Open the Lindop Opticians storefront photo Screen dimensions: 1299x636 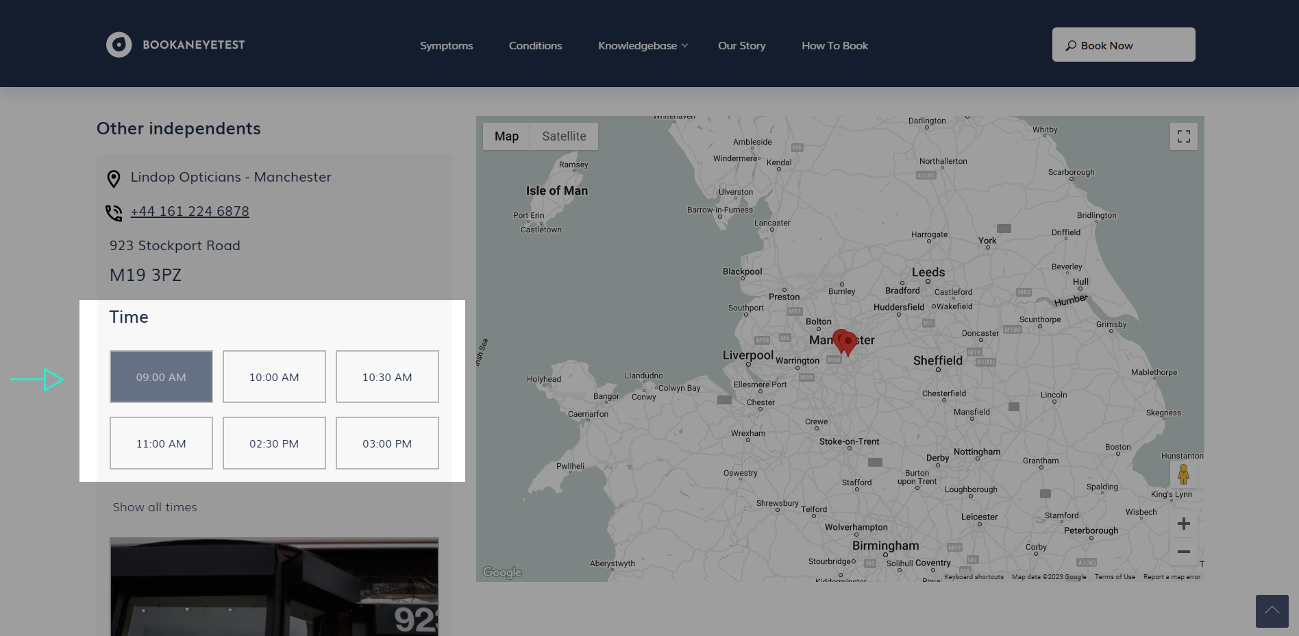[x=274, y=587]
